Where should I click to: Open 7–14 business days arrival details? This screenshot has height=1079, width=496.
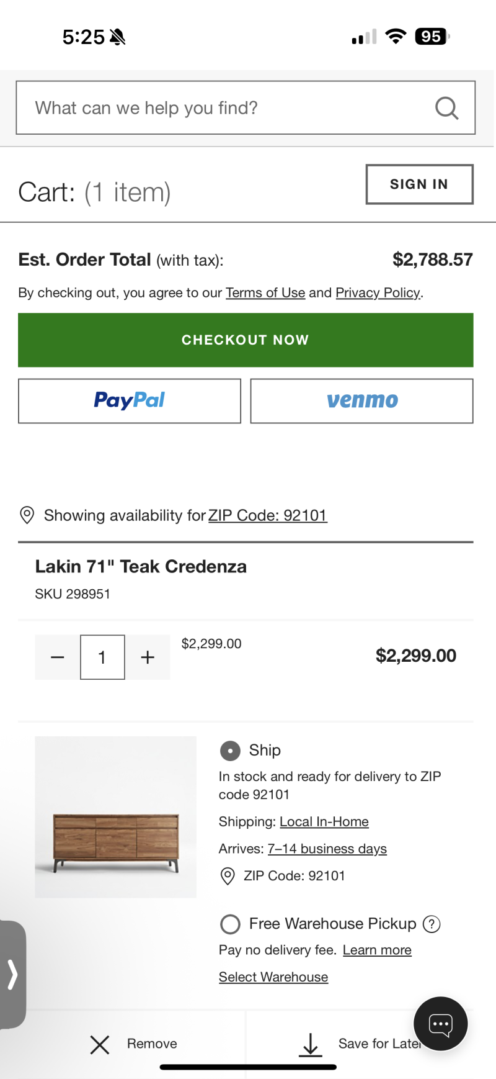click(x=327, y=849)
